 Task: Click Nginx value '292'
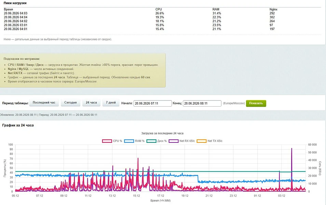(272, 13)
